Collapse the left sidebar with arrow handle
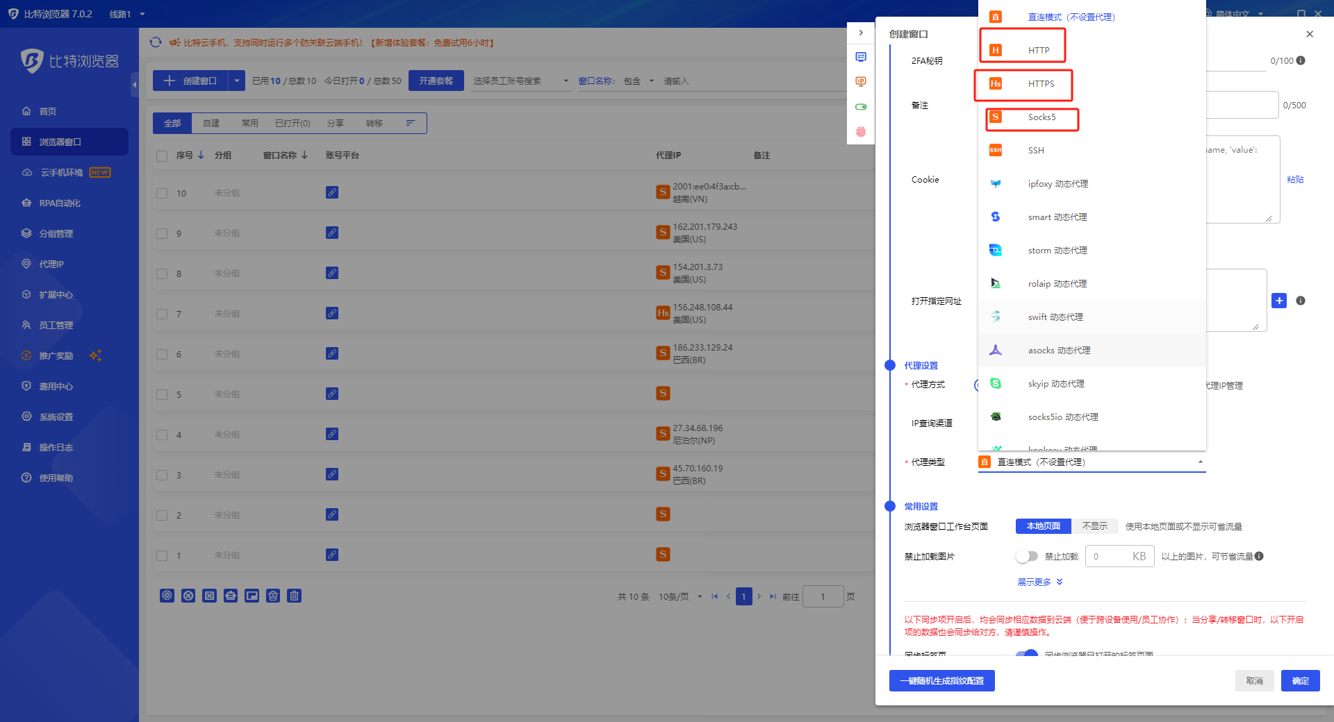The image size is (1334, 722). coord(134,85)
